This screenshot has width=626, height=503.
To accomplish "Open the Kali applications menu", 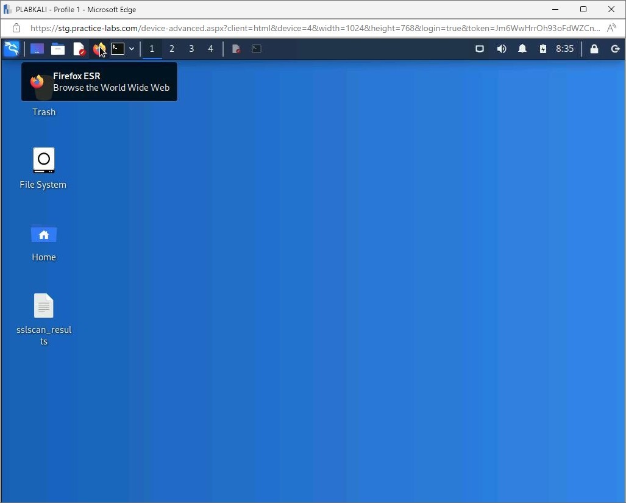I will [x=12, y=49].
